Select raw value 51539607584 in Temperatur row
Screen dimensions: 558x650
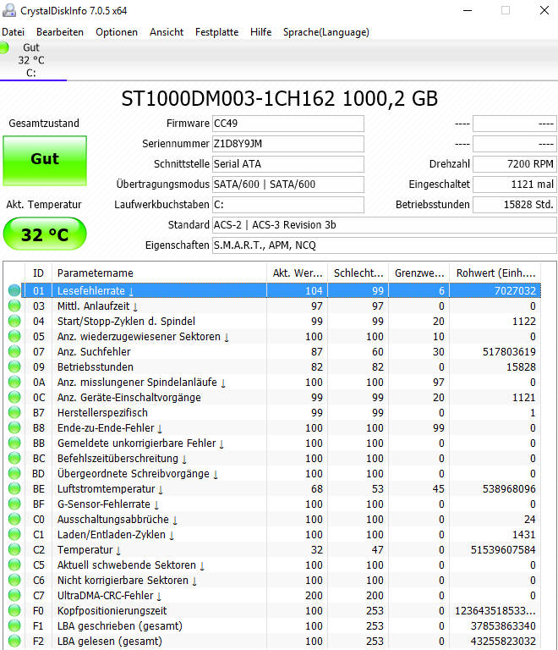pos(503,549)
